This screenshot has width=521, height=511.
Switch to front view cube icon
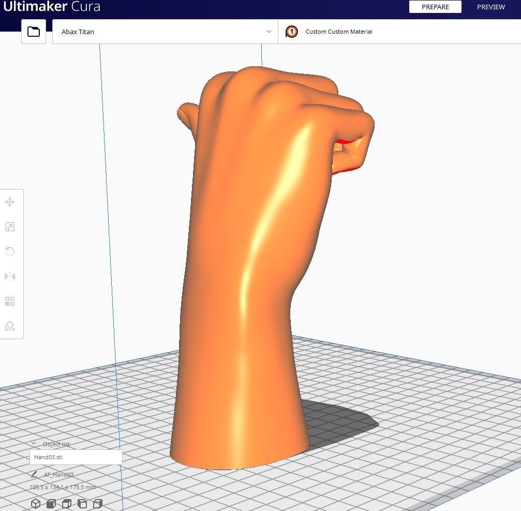(51, 503)
